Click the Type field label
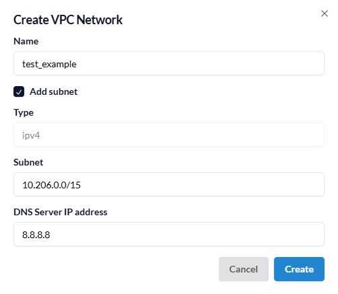Screen dimensions: 338x294 click(x=24, y=112)
